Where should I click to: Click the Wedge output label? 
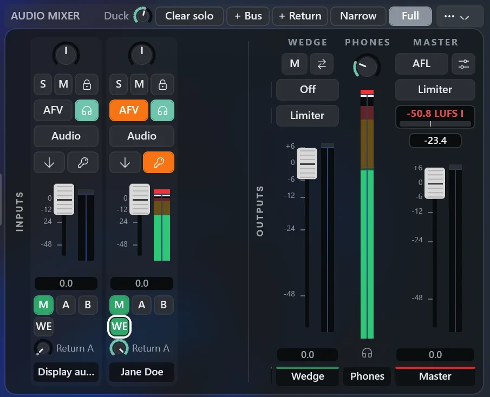click(308, 376)
